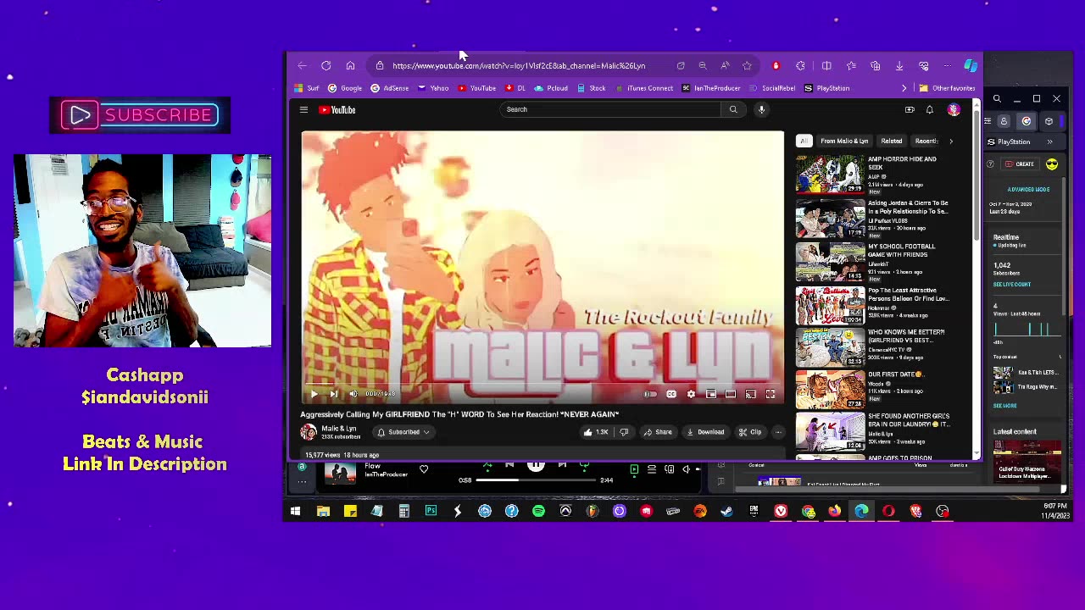Clip this video
The image size is (1085, 610).
coord(750,432)
